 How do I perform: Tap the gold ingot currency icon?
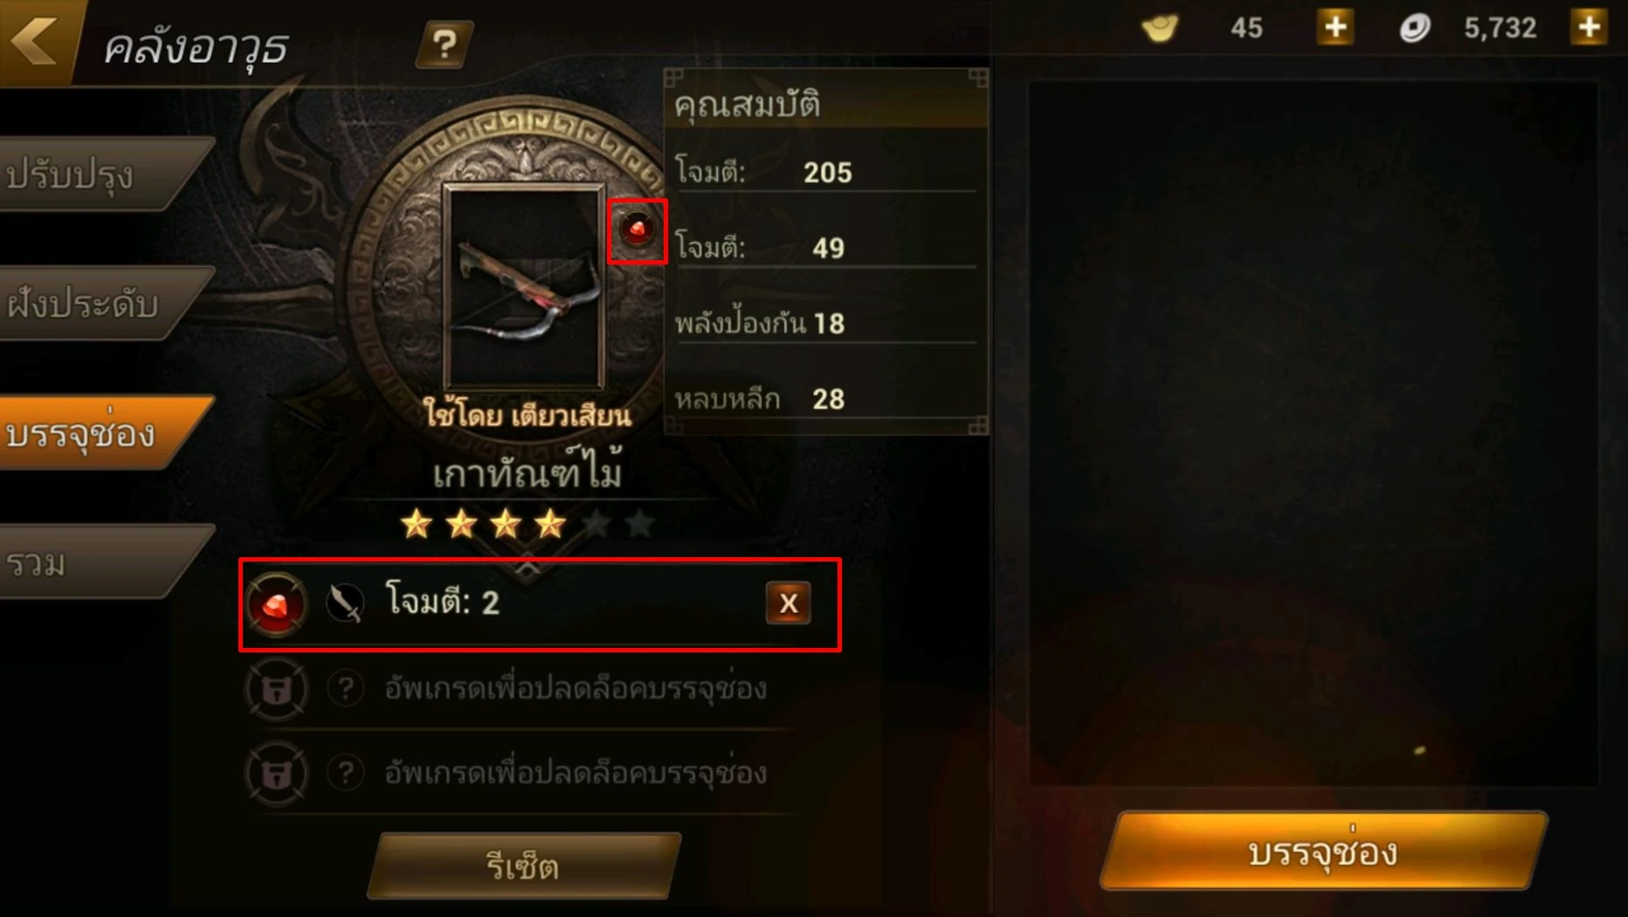[x=1161, y=28]
